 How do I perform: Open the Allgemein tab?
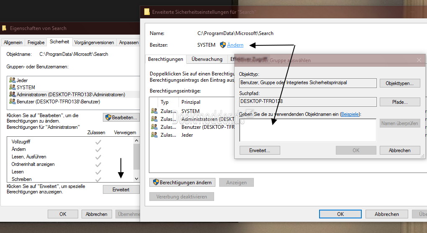(x=13, y=43)
